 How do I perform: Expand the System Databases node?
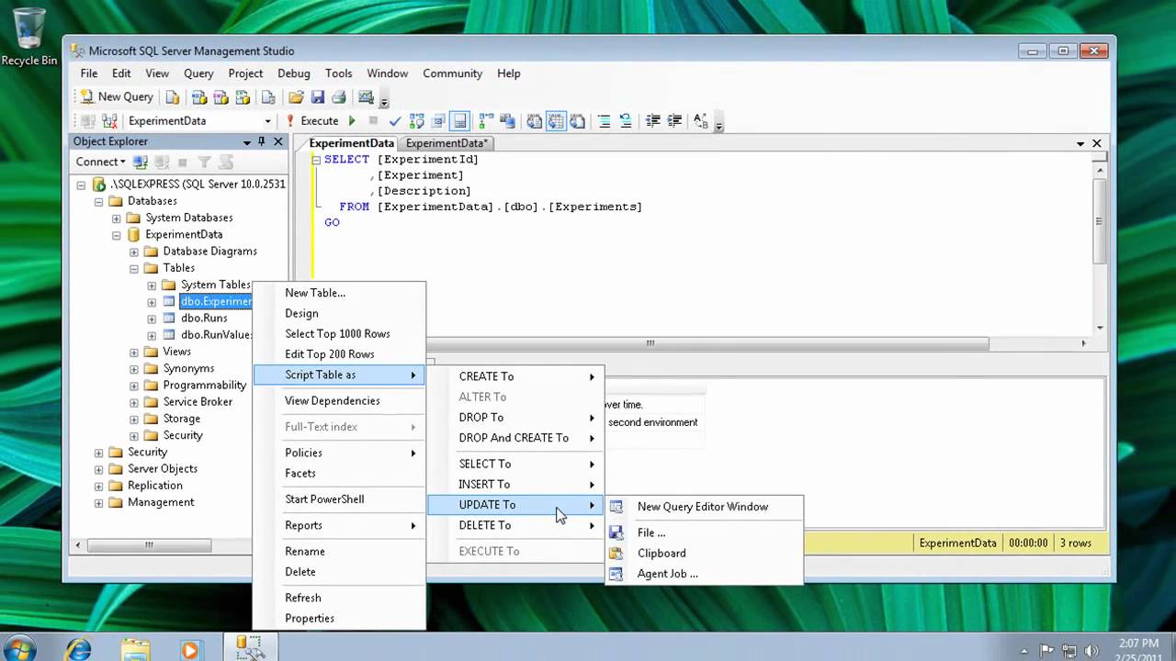[116, 218]
